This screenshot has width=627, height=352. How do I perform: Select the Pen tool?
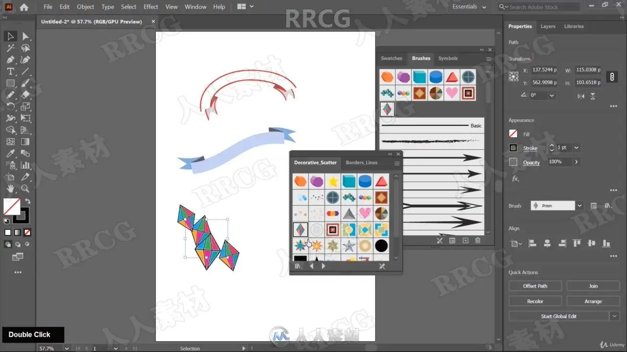(10, 60)
